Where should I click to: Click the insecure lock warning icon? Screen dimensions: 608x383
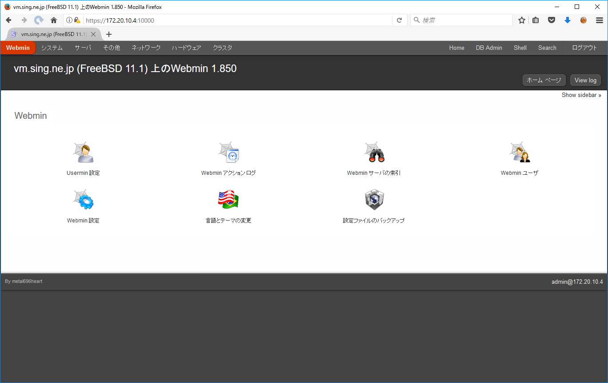point(77,20)
